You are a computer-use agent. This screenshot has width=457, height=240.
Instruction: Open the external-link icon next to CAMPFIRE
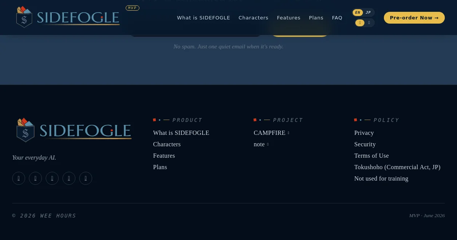(288, 133)
